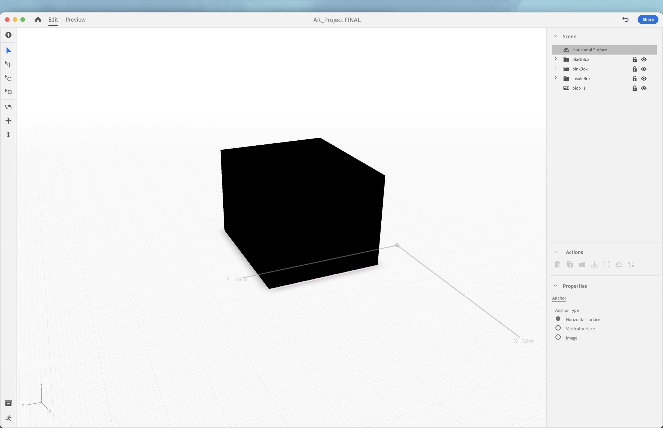Open the Anchor properties tab

coord(559,298)
